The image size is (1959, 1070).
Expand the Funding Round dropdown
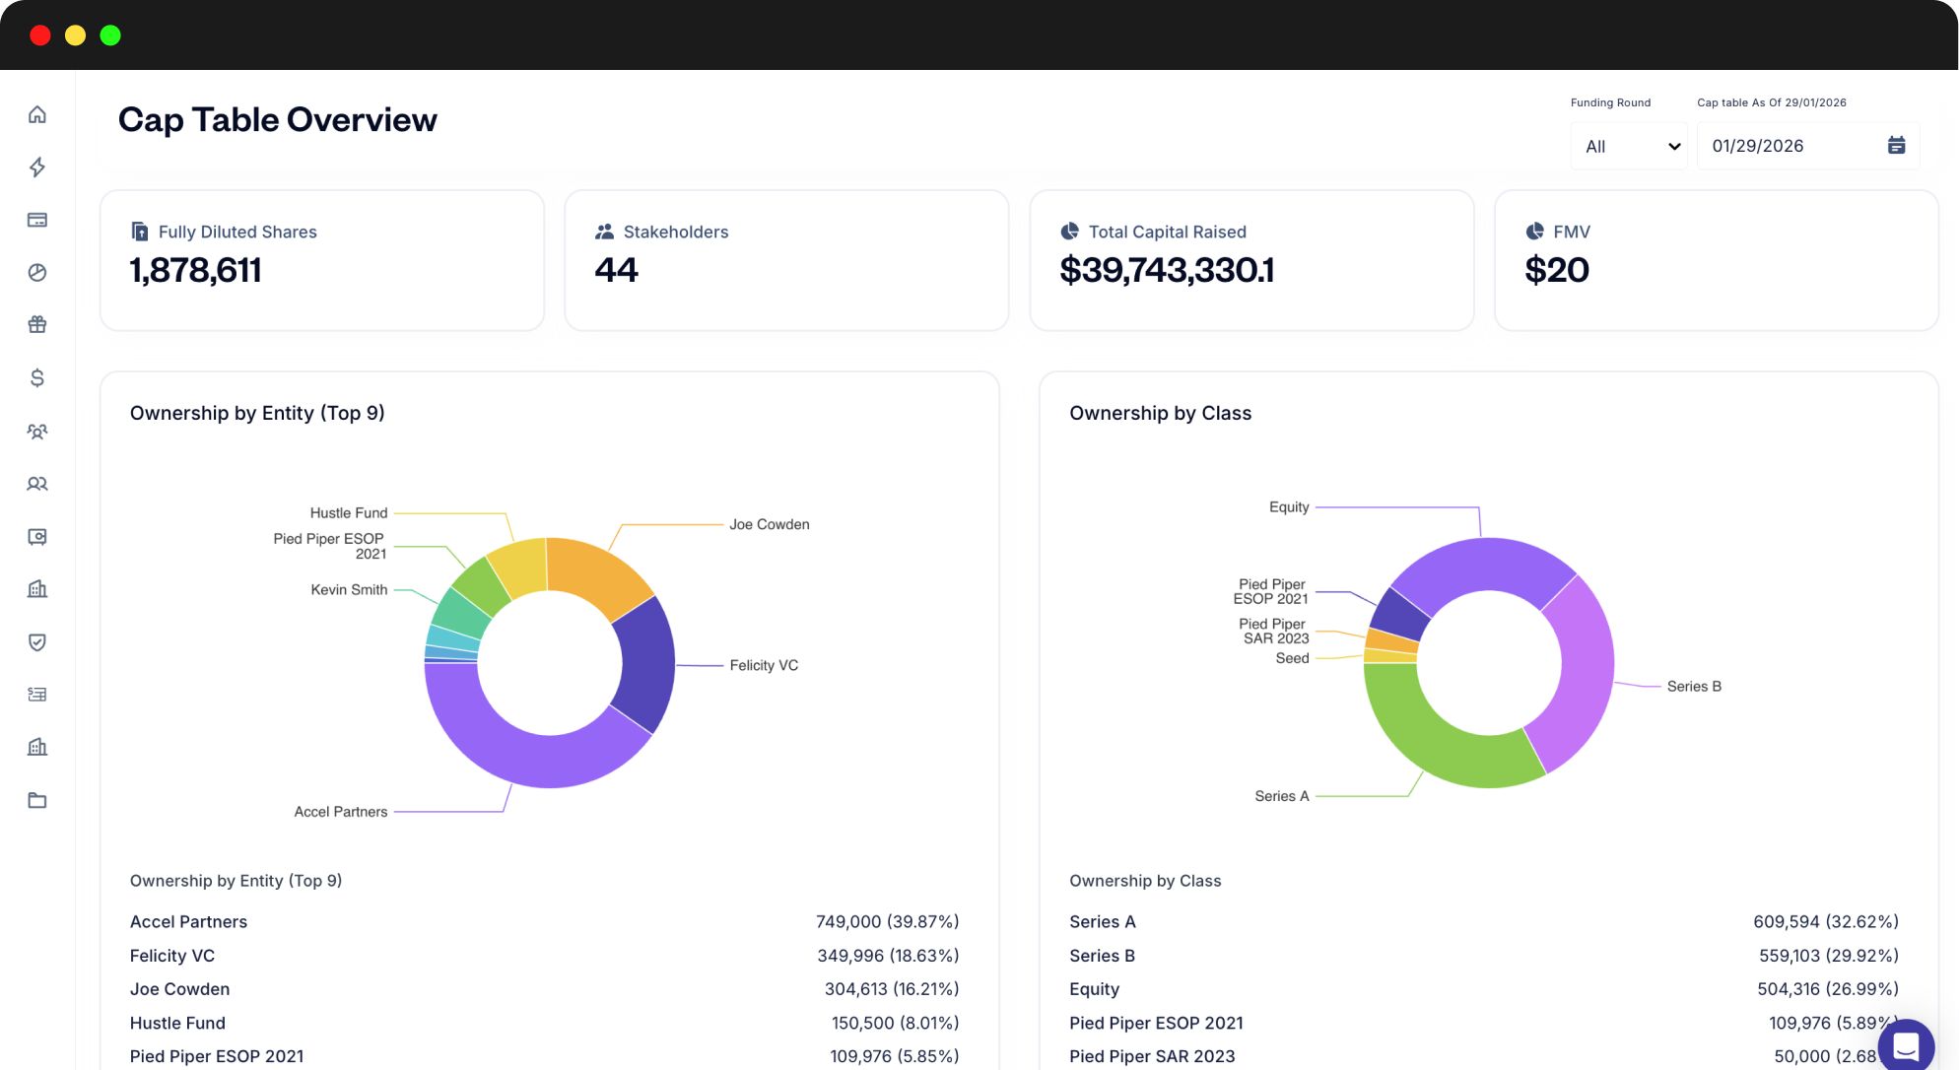point(1630,146)
